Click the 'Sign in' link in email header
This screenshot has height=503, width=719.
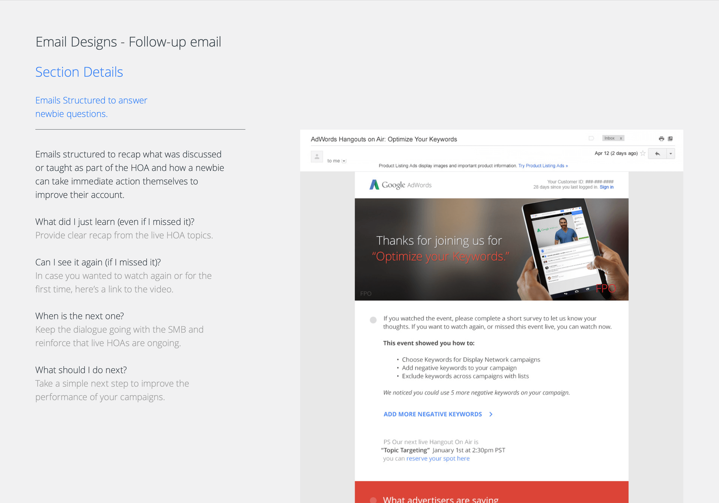coord(606,187)
